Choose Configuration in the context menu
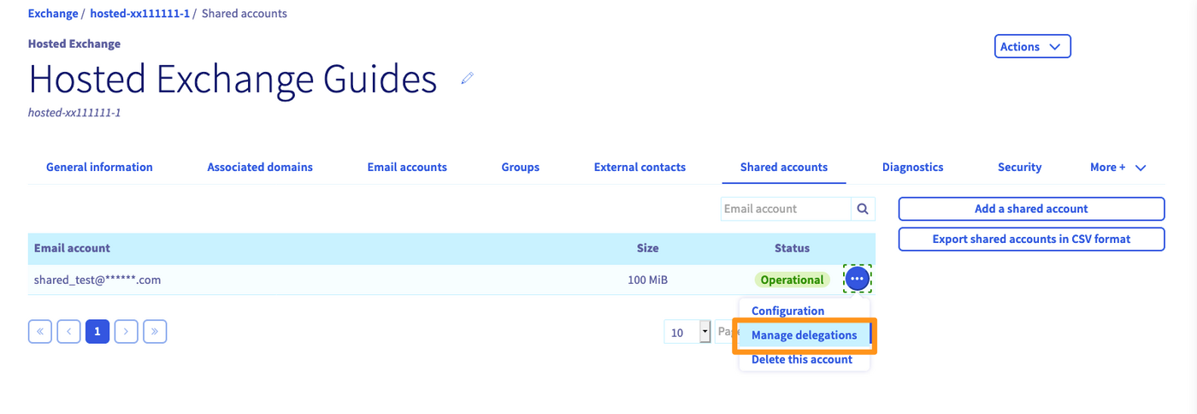The width and height of the screenshot is (1197, 414). click(x=787, y=311)
